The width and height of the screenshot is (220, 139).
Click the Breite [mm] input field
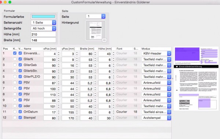[43, 40]
